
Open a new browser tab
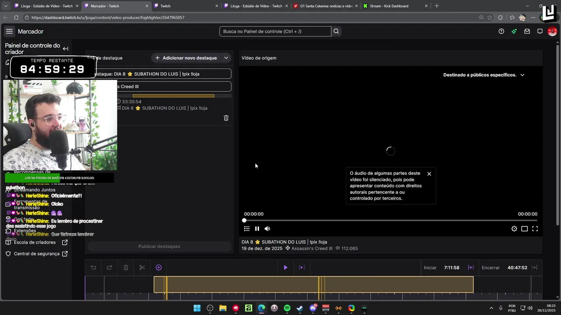pos(437,6)
